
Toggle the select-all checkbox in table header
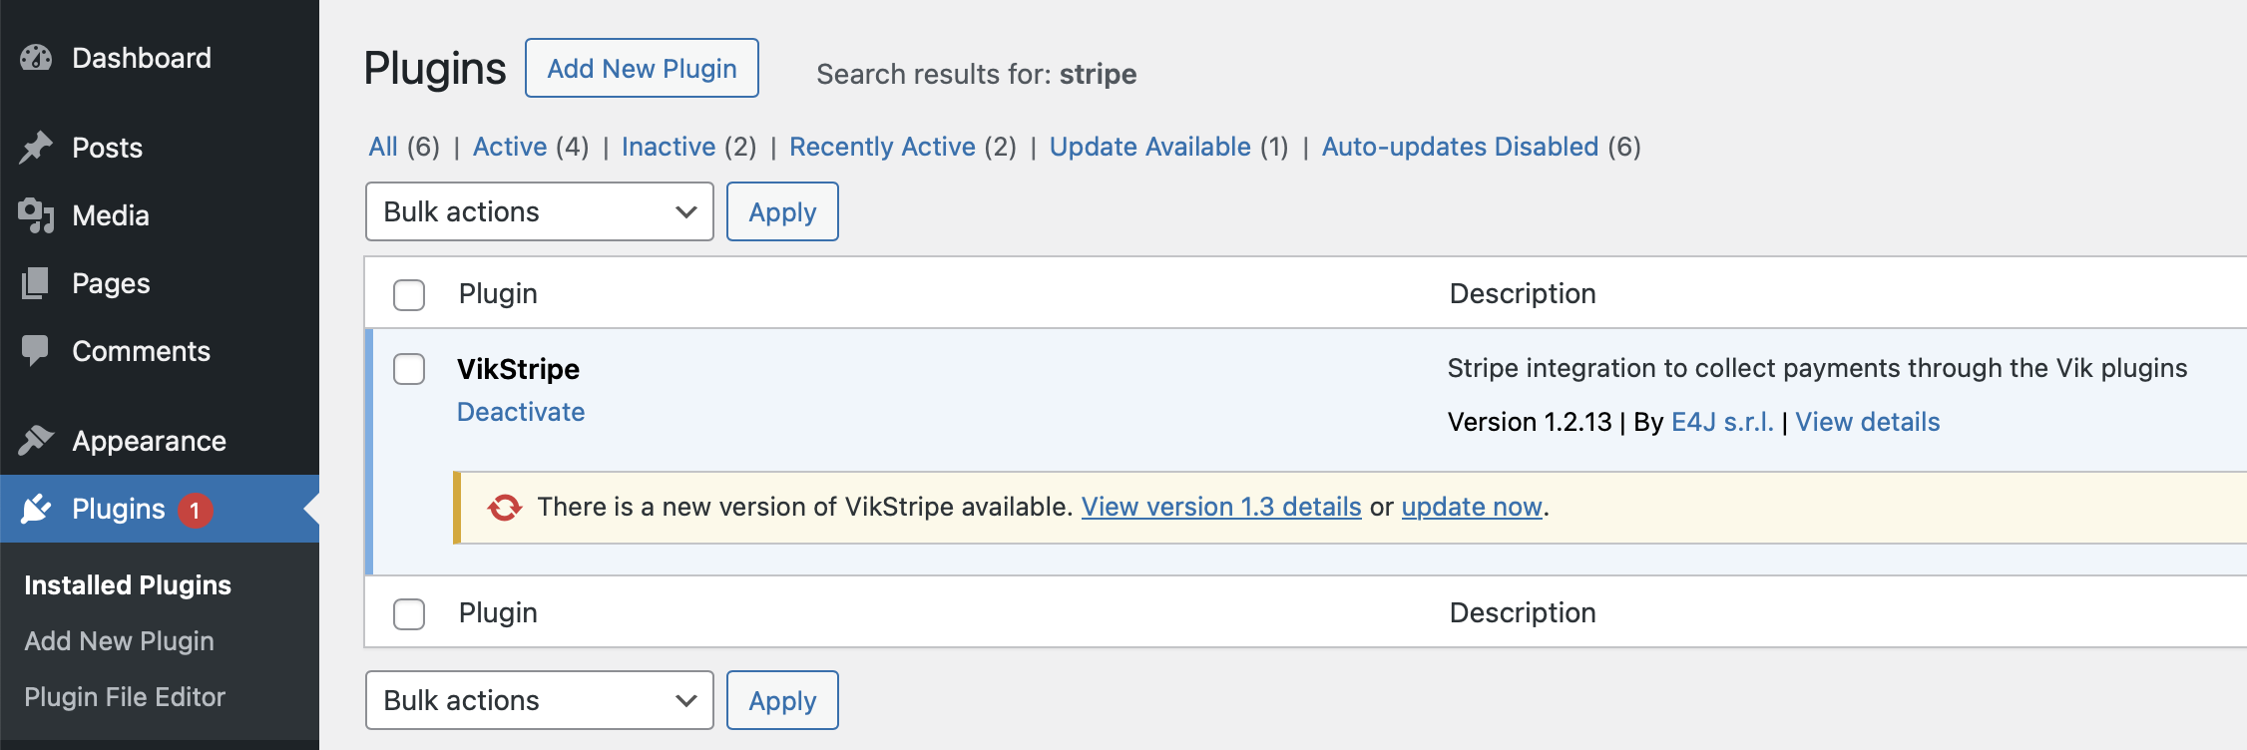pyautogui.click(x=409, y=294)
